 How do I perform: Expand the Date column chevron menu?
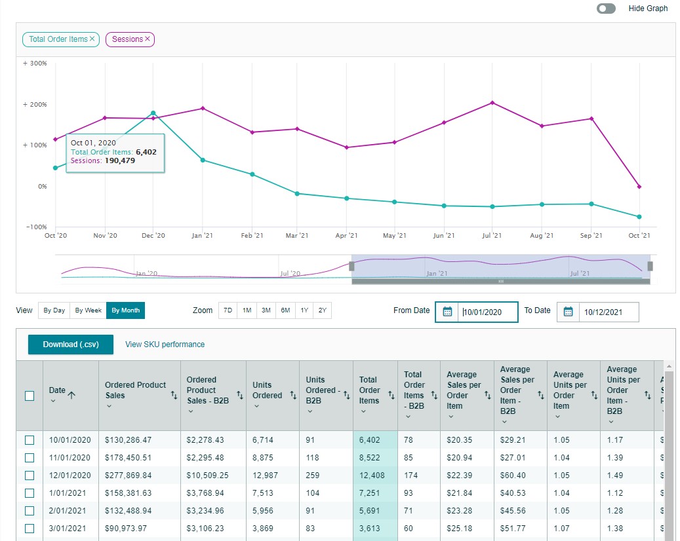pyautogui.click(x=53, y=401)
